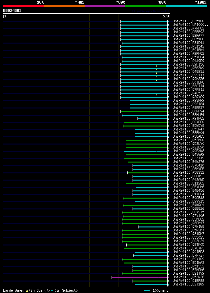The width and height of the screenshot is (210, 293).
Task: Click arrowhead at end of P35100 bar
Action: point(168,22)
